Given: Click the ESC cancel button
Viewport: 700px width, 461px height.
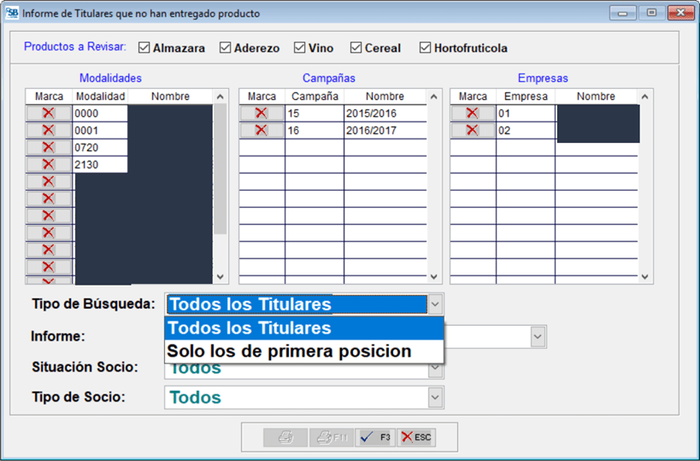Looking at the screenshot, I should pos(416,437).
